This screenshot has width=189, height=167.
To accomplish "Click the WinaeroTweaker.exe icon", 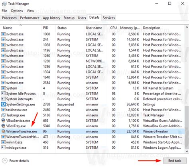I will click(x=3, y=131).
